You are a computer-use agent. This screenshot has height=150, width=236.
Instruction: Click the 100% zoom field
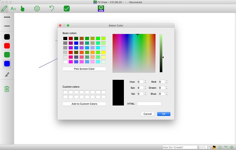pos(203,147)
